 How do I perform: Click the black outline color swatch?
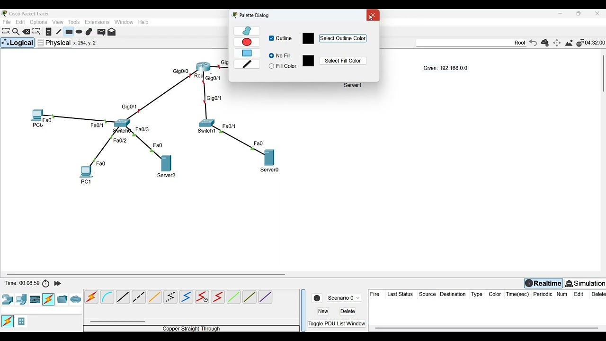(308, 38)
